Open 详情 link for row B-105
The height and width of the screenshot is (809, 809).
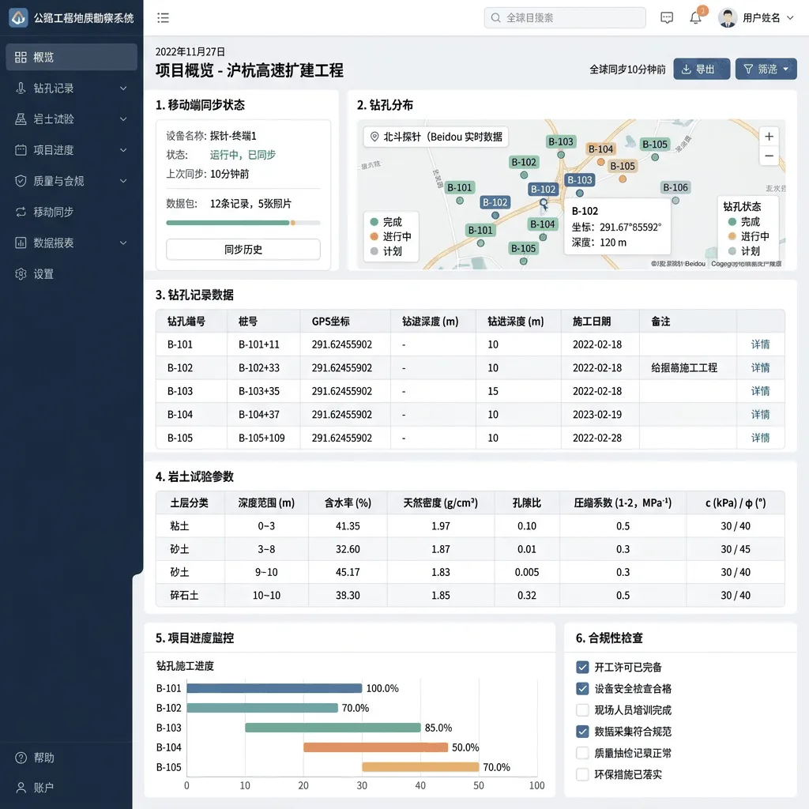(x=760, y=438)
